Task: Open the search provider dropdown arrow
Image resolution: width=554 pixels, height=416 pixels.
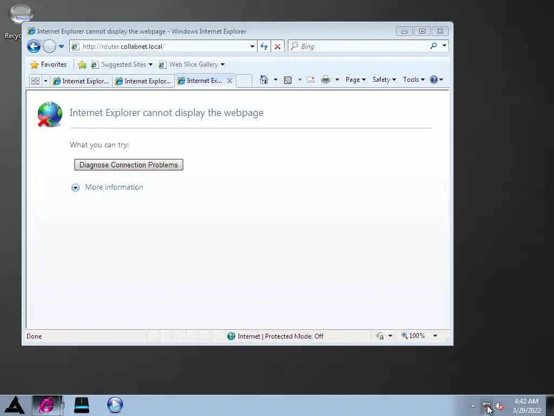Action: click(445, 46)
